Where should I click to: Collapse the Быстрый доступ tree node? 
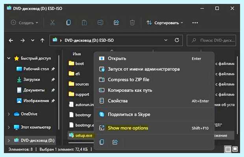coord(9,58)
